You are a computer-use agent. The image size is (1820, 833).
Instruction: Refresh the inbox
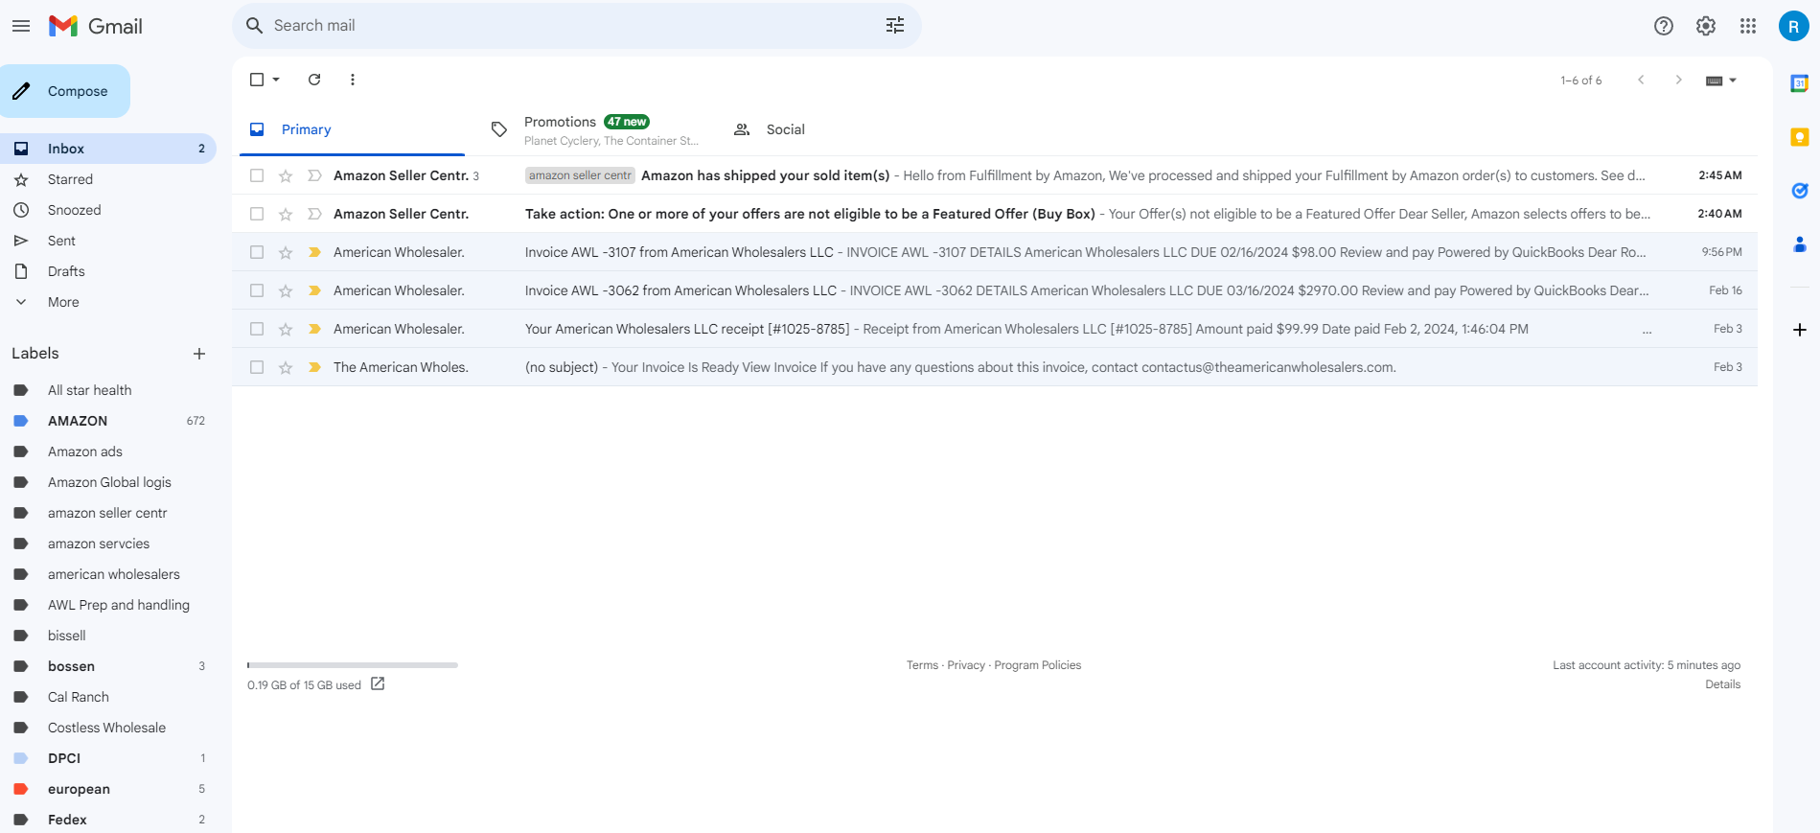click(314, 80)
